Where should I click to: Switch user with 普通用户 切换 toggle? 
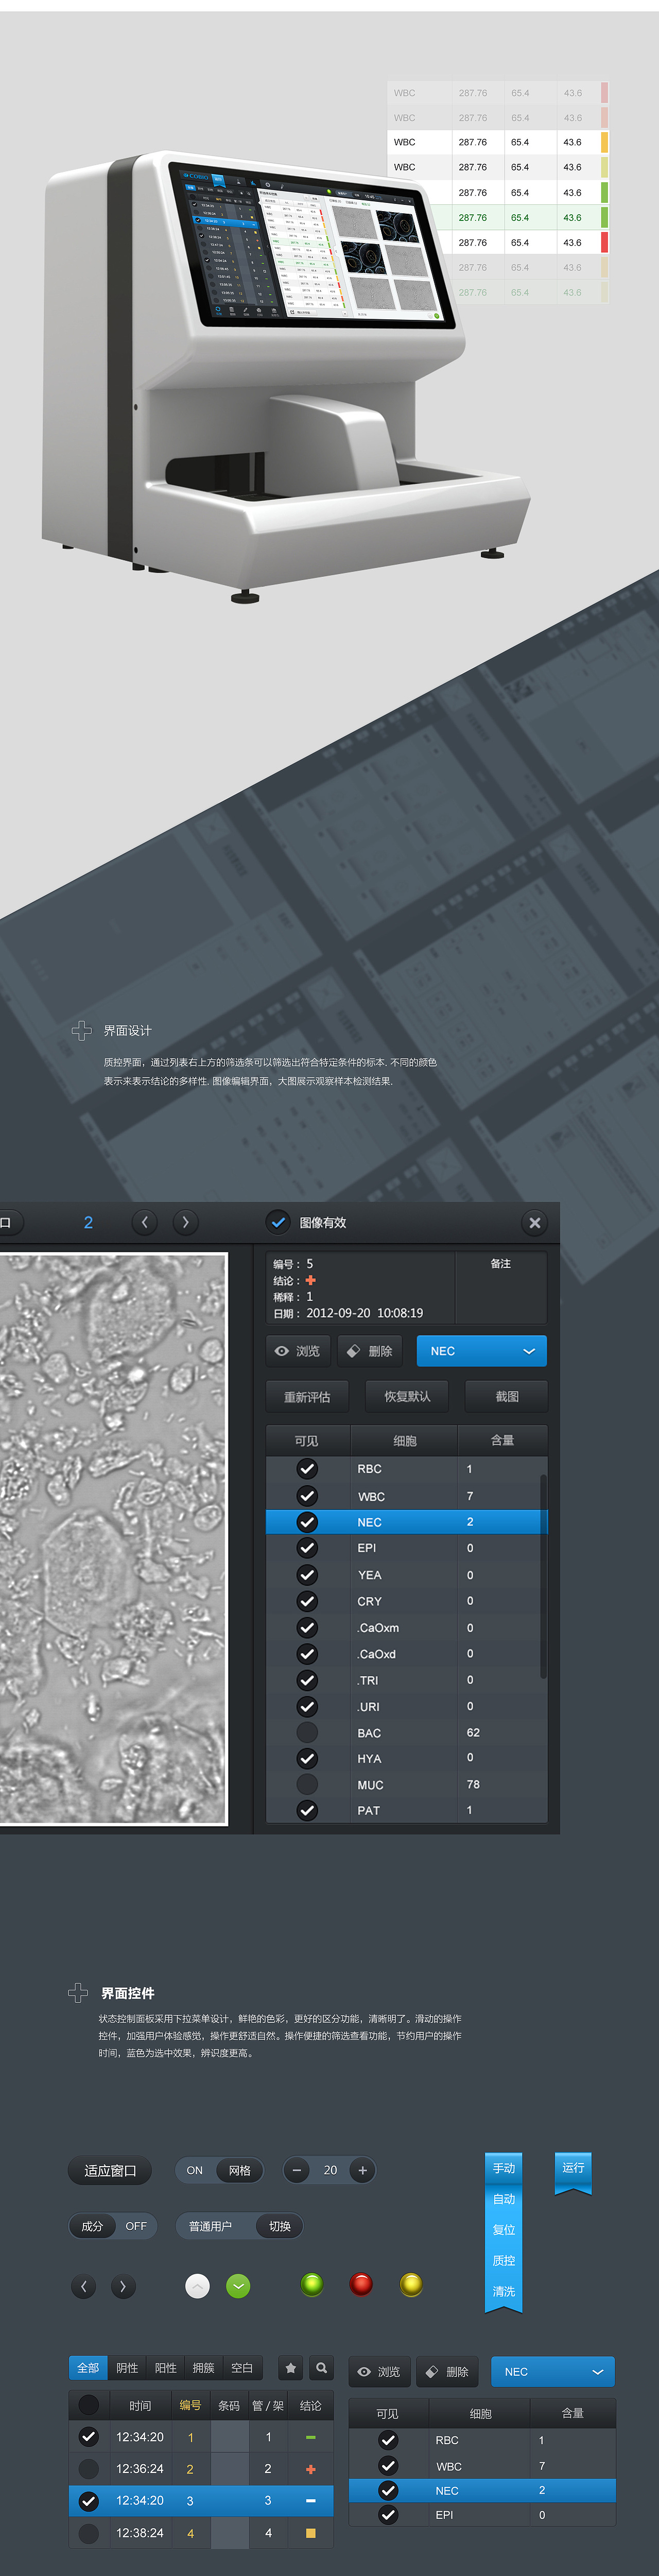point(240,2226)
